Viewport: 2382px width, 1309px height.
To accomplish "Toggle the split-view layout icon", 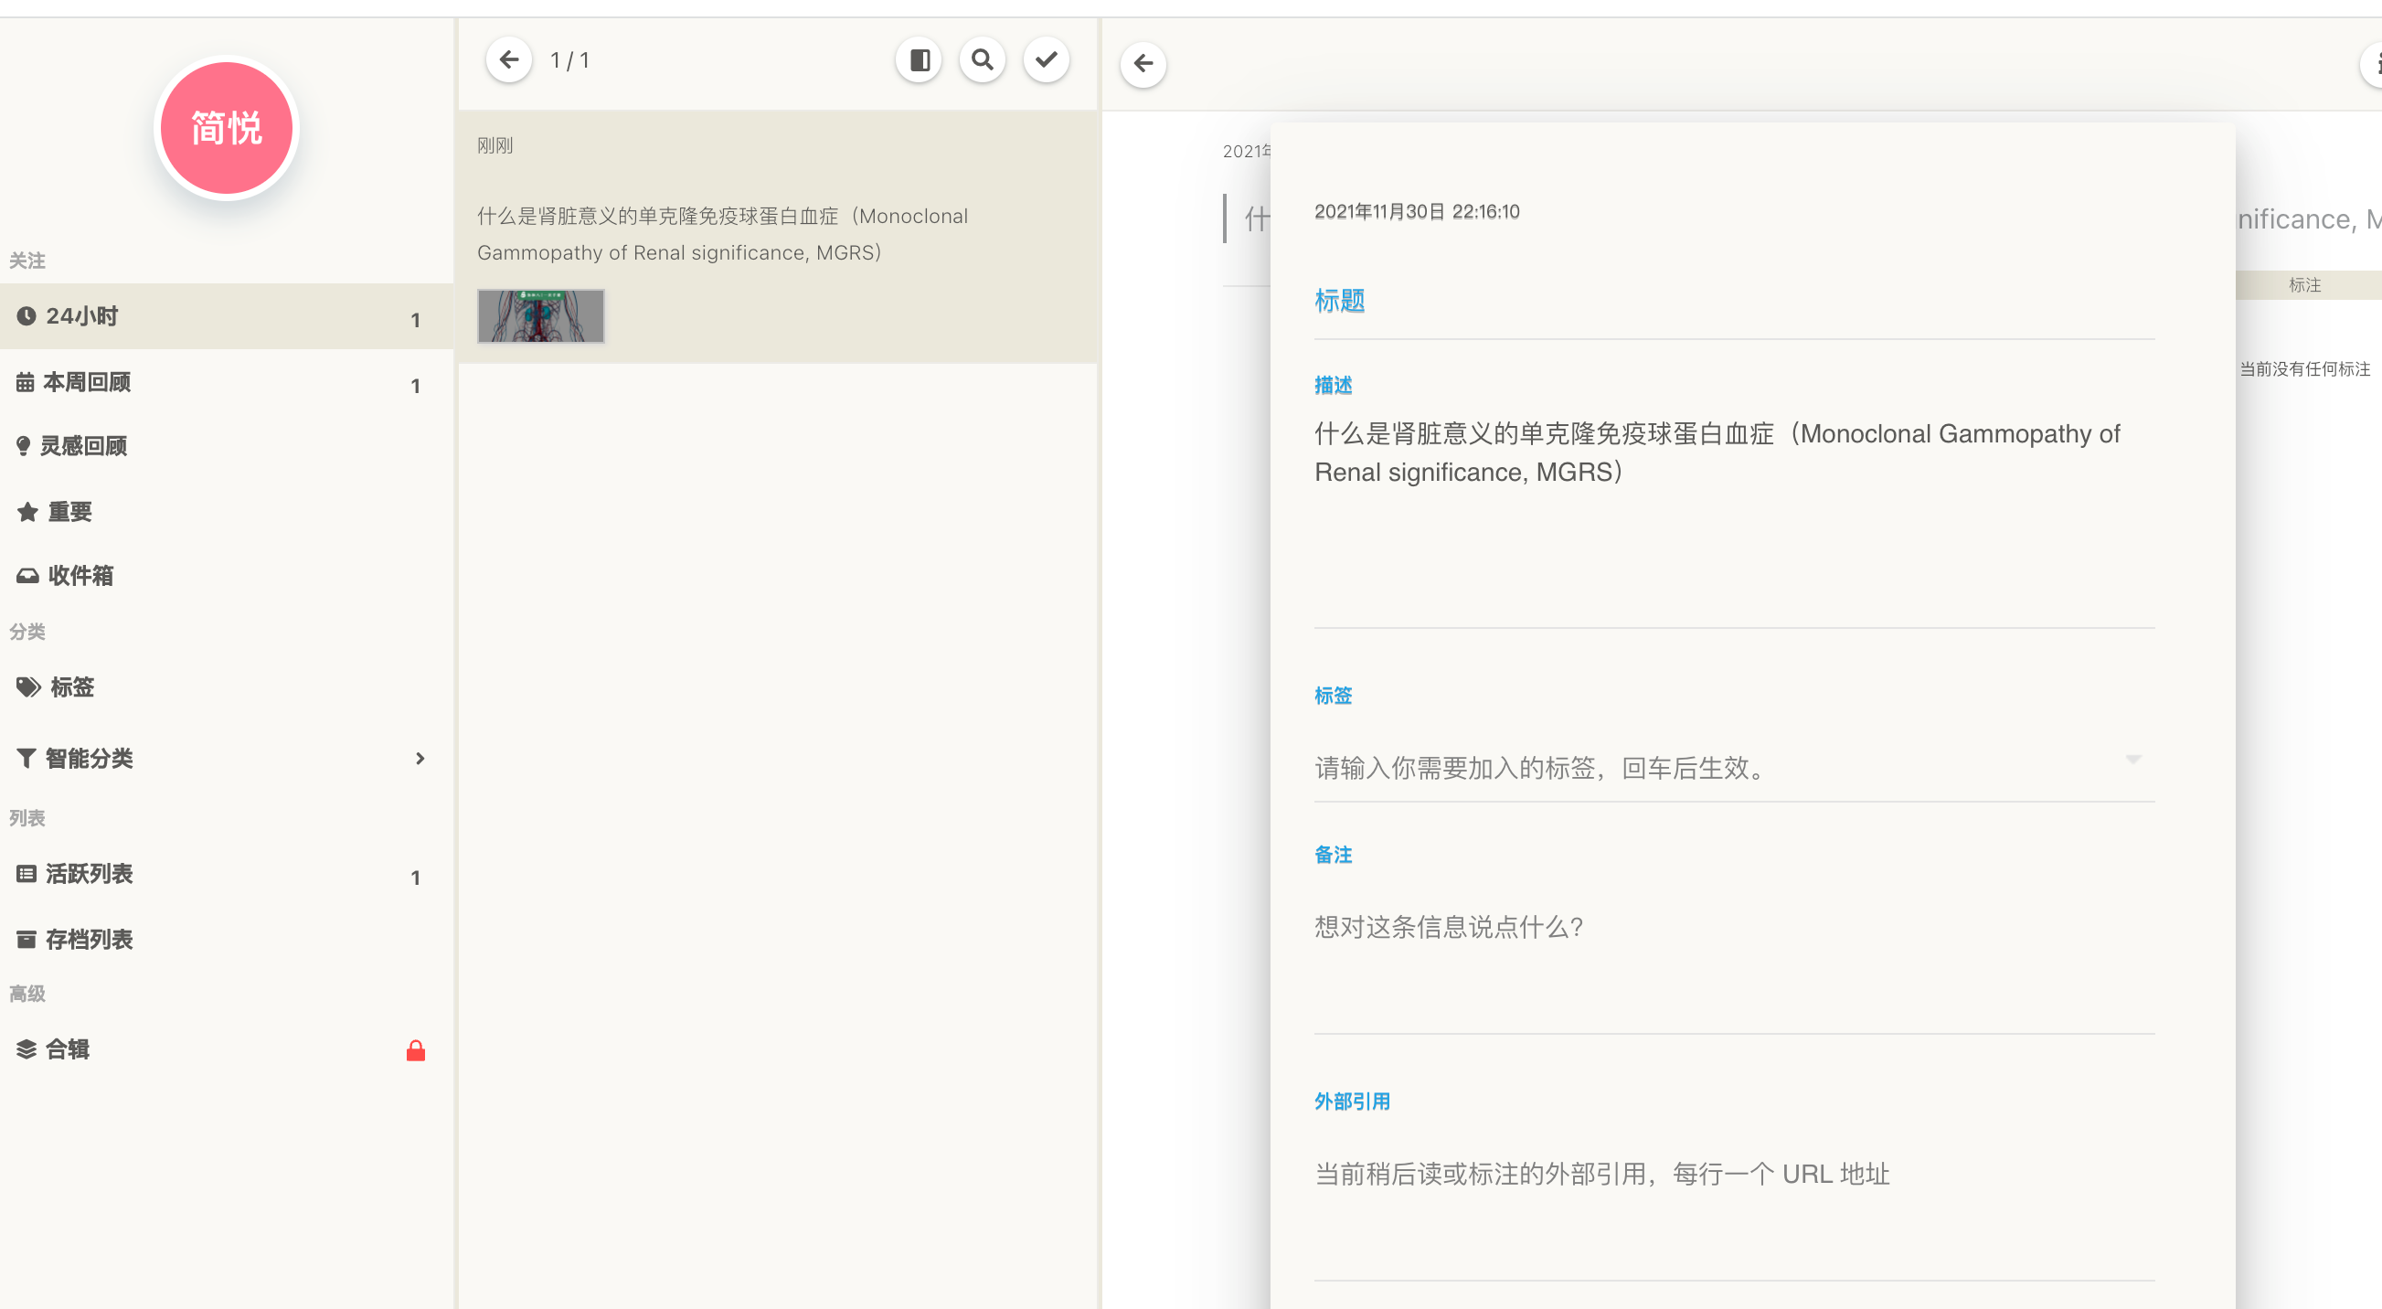I will 918,59.
